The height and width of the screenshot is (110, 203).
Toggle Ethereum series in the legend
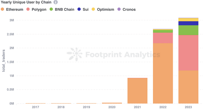coord(12,9)
